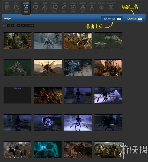The height and width of the screenshot is (162, 148).
Task: Open the glowing purple curled creature thumbnail
Action: (x=48, y=123)
